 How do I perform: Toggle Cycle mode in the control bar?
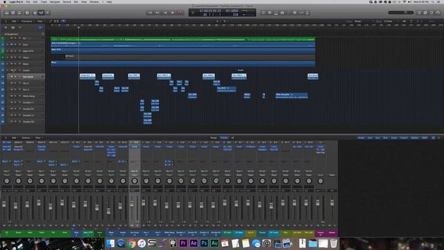click(264, 12)
